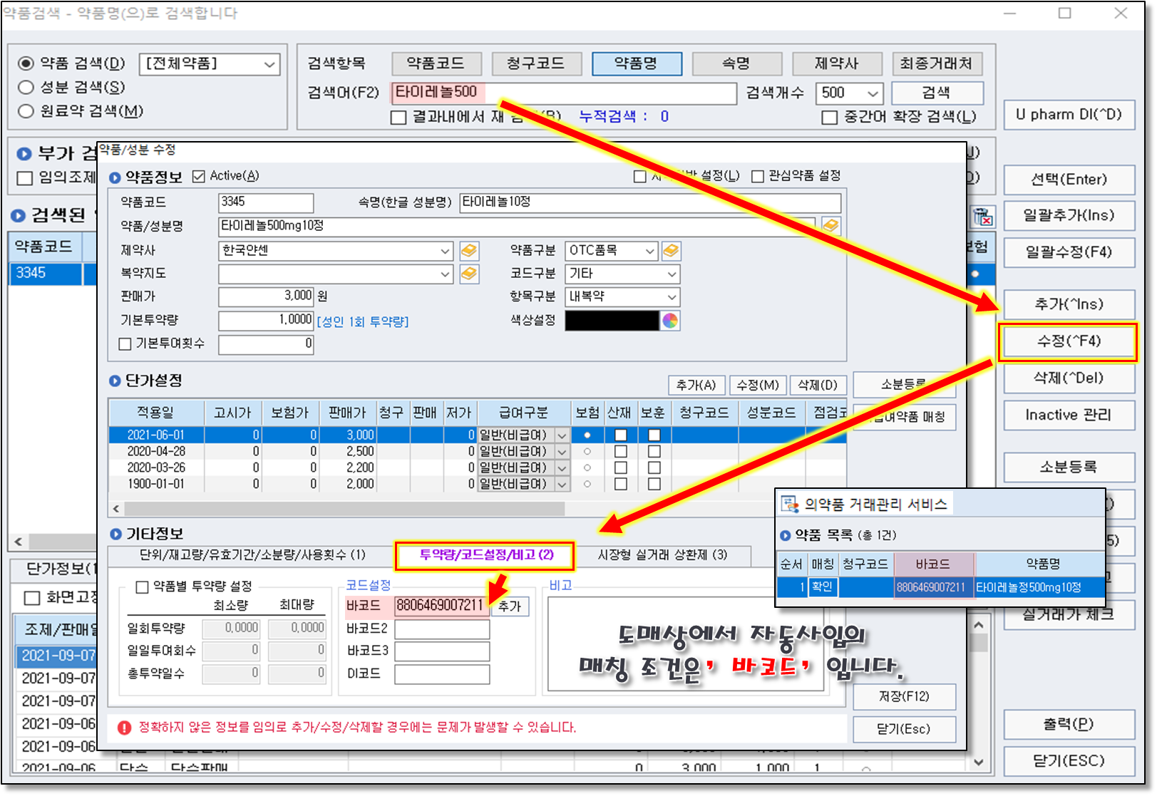Click the 의약품 거래관리 서비스 window icon
Image resolution: width=1157 pixels, height=796 pixels.
point(790,505)
